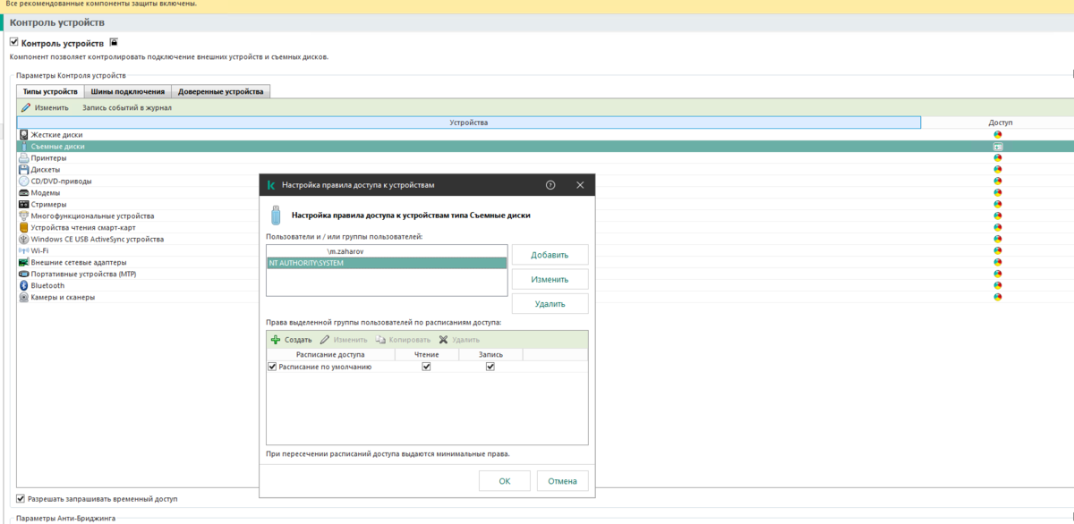The height and width of the screenshot is (524, 1074).
Task: Click the Жесткие диски hard drive icon
Action: [23, 134]
